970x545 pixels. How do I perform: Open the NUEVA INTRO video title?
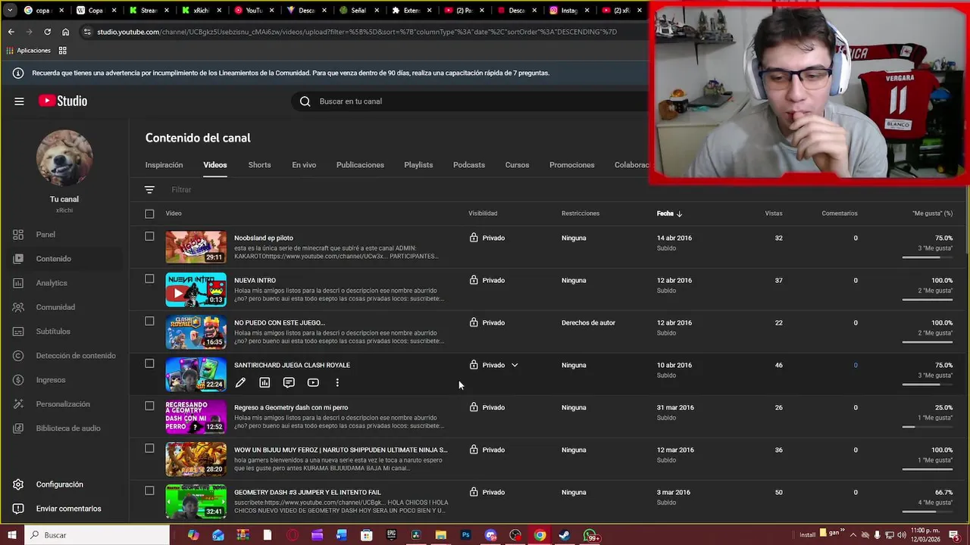(x=255, y=280)
